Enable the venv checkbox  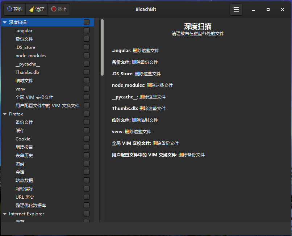tap(87, 89)
